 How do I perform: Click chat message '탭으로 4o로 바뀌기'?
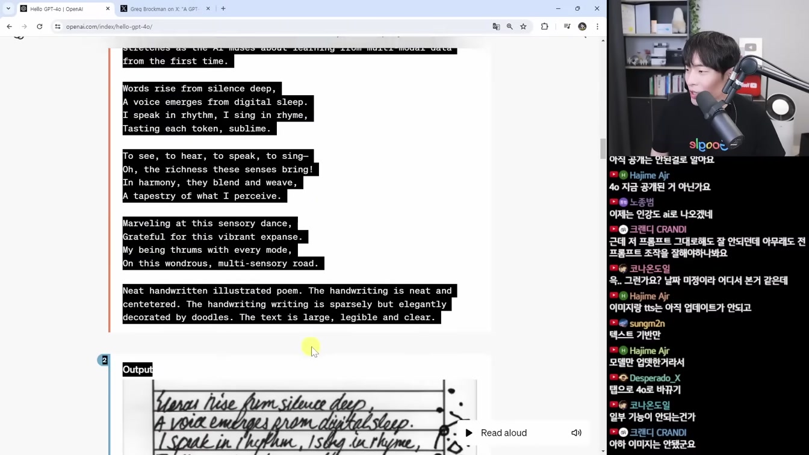[645, 389]
